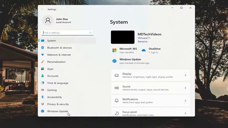Click the Bluetooth & devices icon
This screenshot has height=128, width=228.
click(x=43, y=48)
